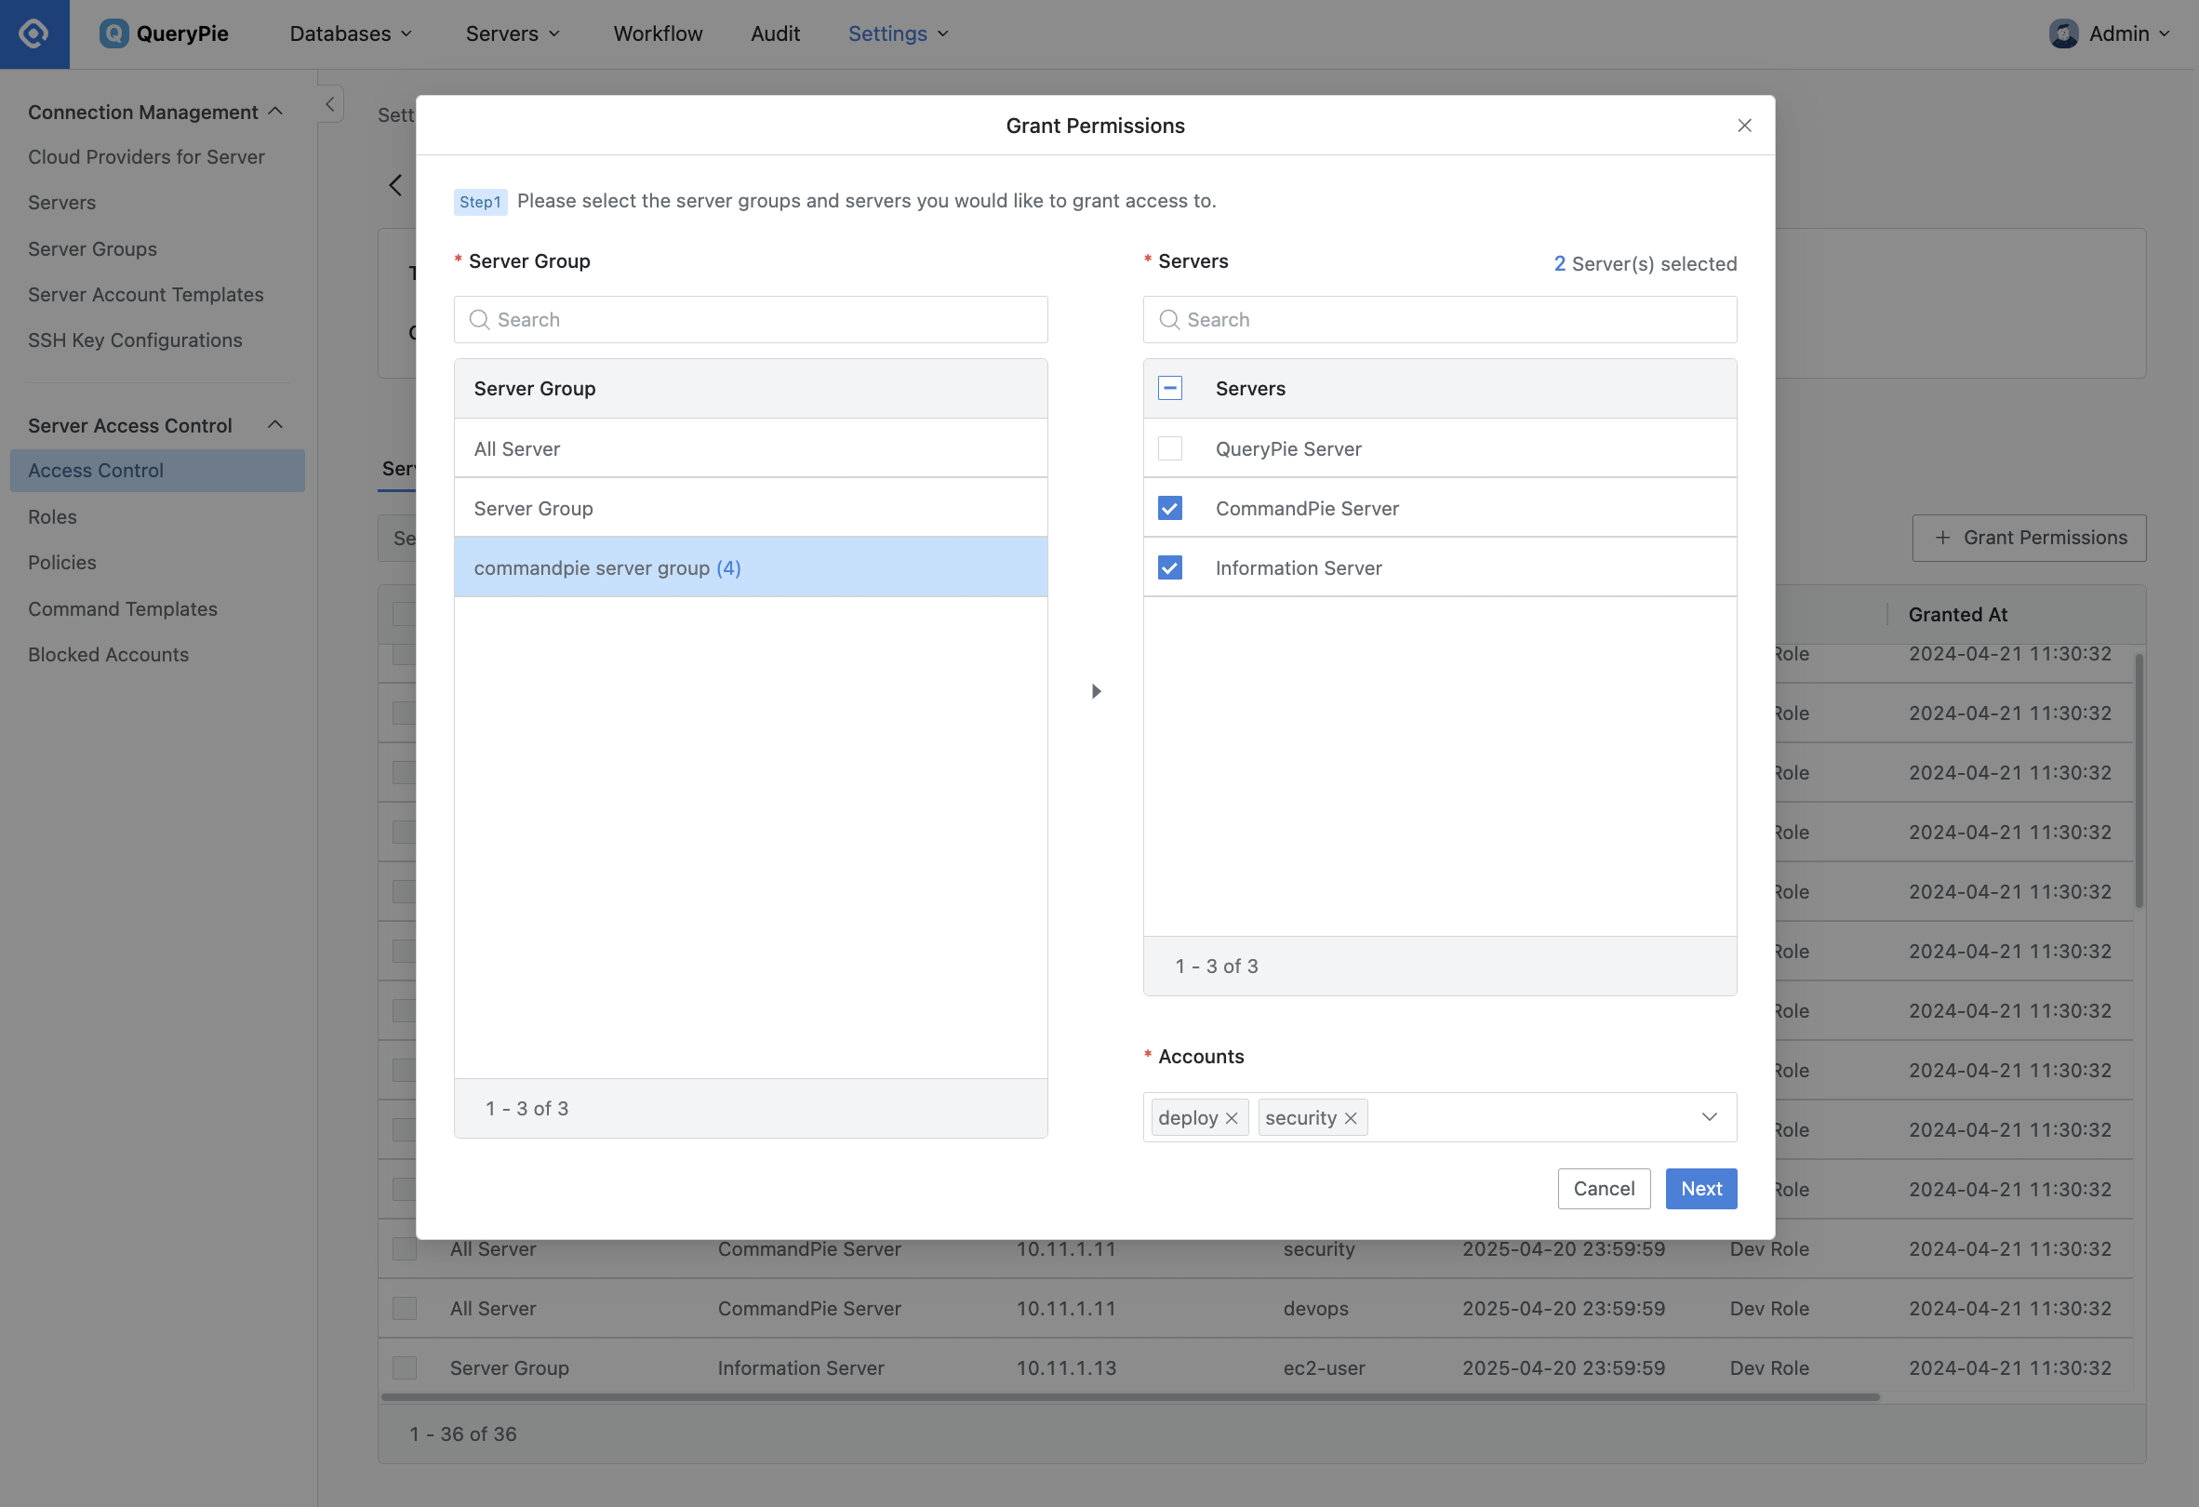This screenshot has width=2199, height=1507.
Task: Click the Granted At column header
Action: [x=1957, y=615]
